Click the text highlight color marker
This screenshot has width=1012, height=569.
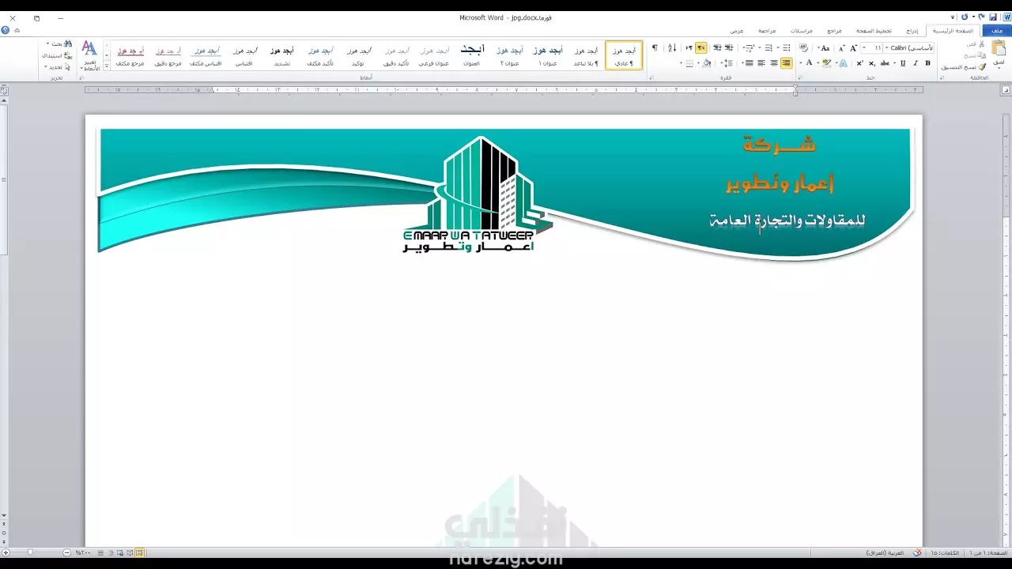click(x=826, y=63)
